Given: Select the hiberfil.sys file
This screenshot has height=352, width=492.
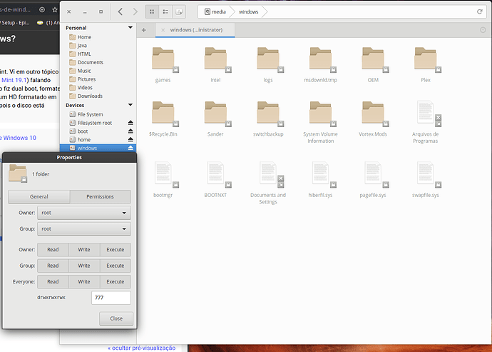Looking at the screenshot, I should click(x=320, y=179).
